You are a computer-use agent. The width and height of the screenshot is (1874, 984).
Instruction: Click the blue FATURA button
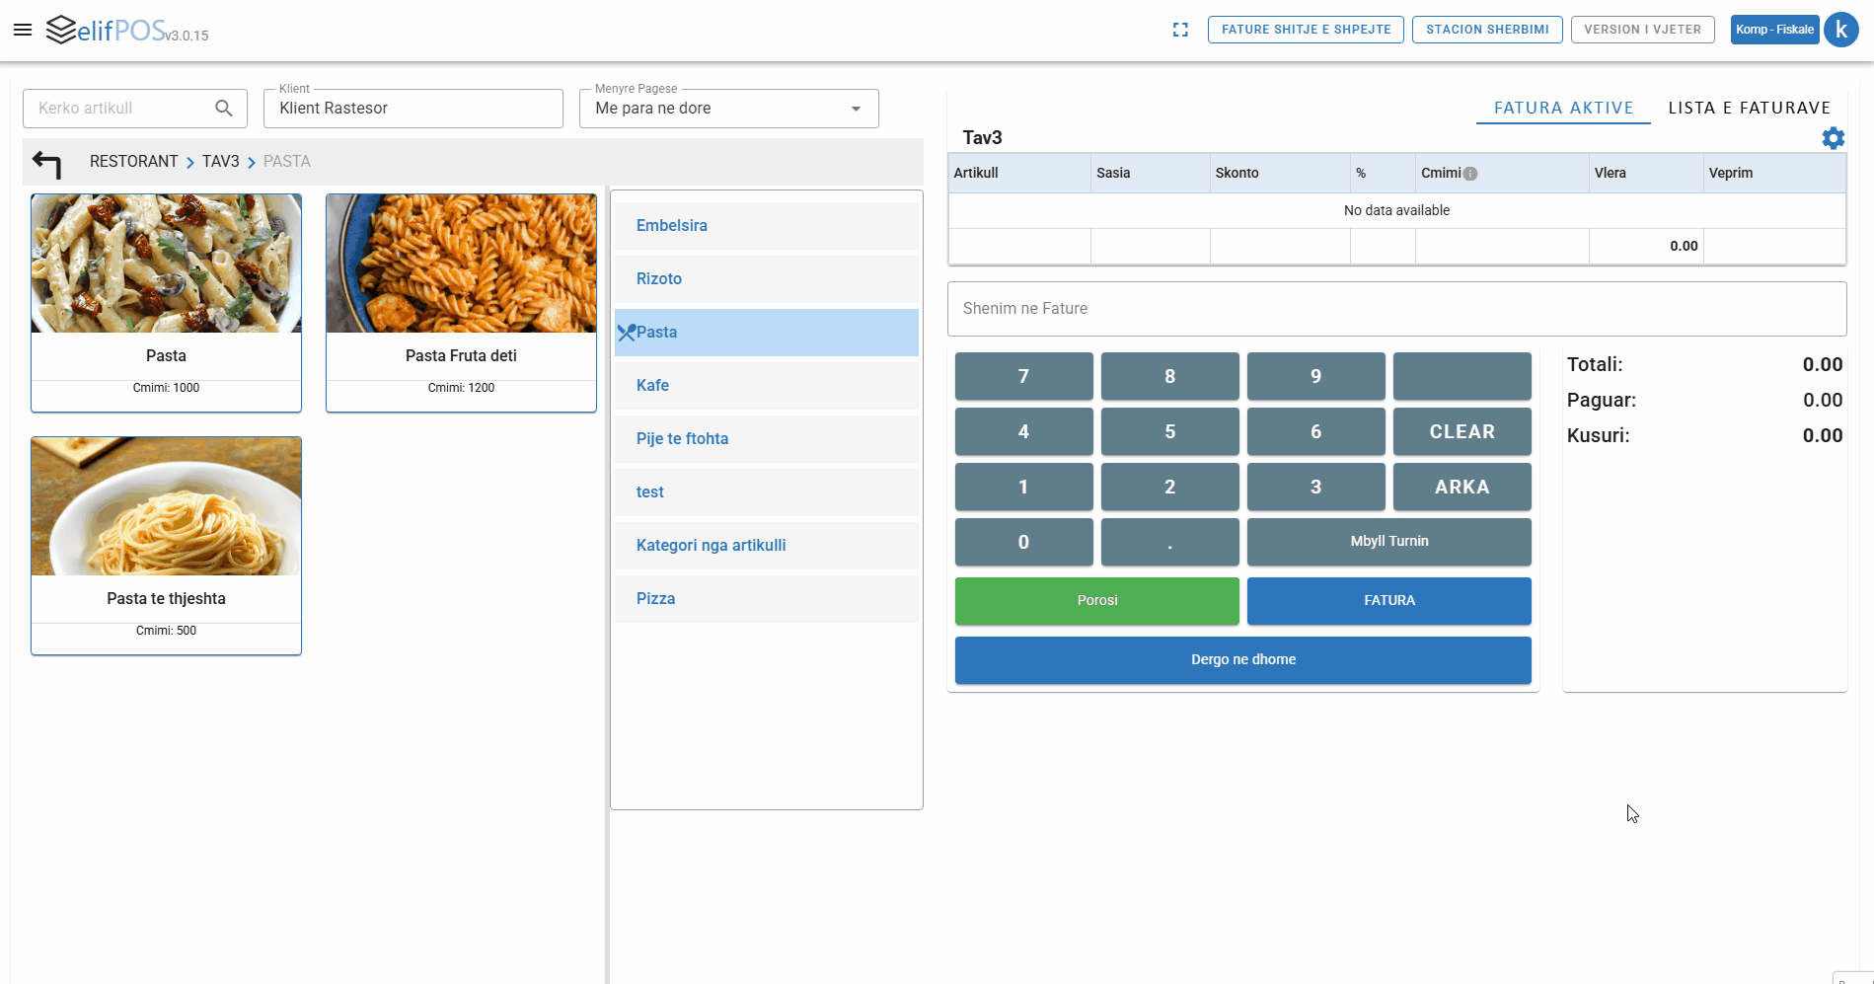pyautogui.click(x=1389, y=601)
